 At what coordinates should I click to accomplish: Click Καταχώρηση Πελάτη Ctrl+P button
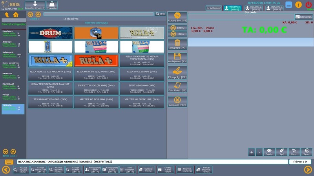pos(93,170)
